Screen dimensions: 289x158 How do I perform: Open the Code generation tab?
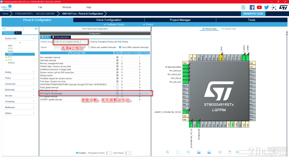pyautogui.click(x=61, y=37)
